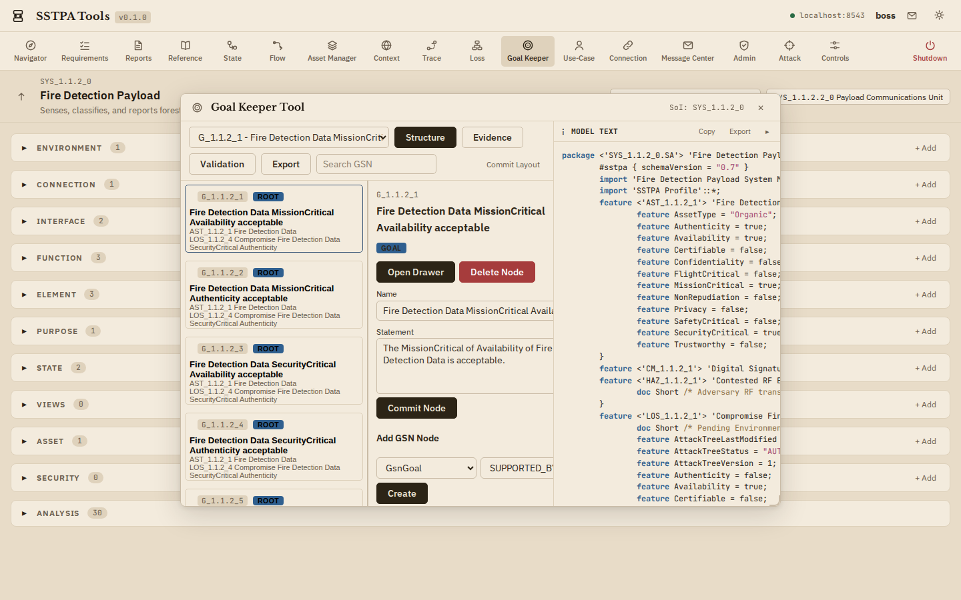Open the Loss tool
The image size is (961, 600).
[477, 51]
